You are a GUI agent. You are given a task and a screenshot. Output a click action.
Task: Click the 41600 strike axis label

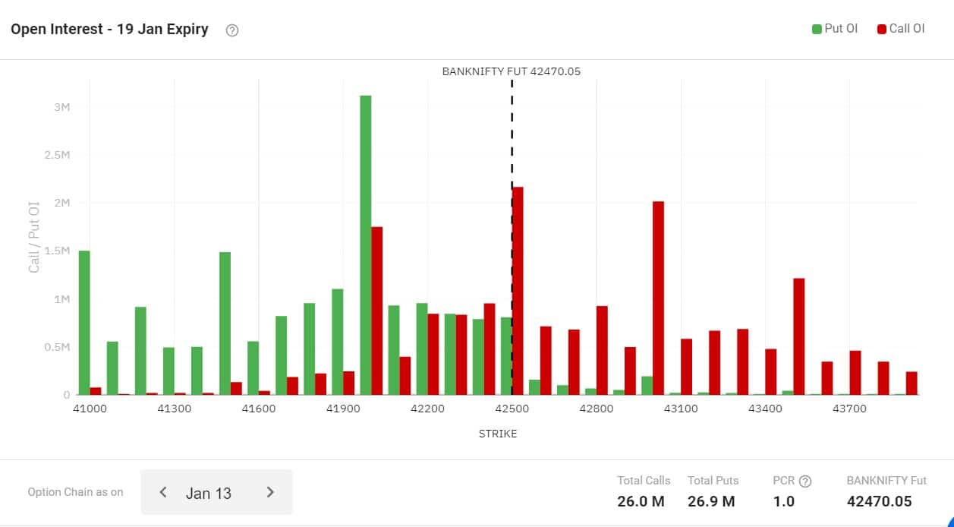coord(259,409)
